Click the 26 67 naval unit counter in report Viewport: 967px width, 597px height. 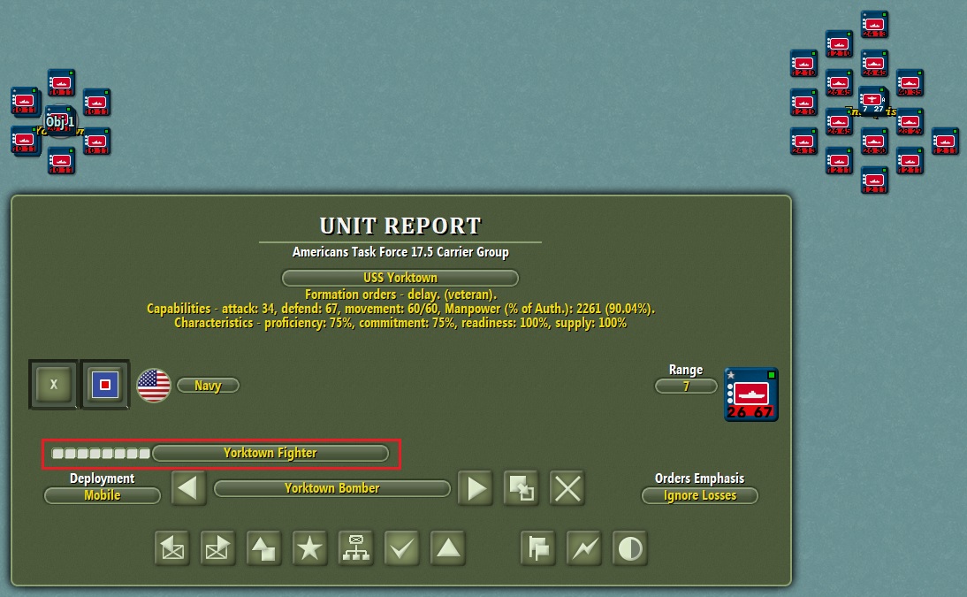(x=751, y=394)
